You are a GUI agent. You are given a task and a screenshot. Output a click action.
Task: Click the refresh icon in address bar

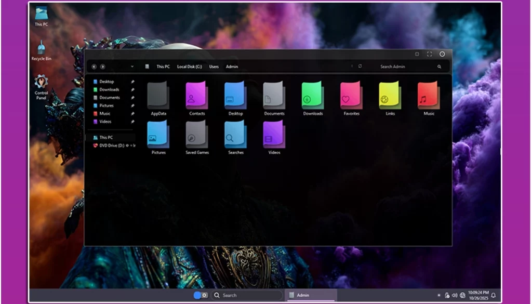[x=360, y=67]
